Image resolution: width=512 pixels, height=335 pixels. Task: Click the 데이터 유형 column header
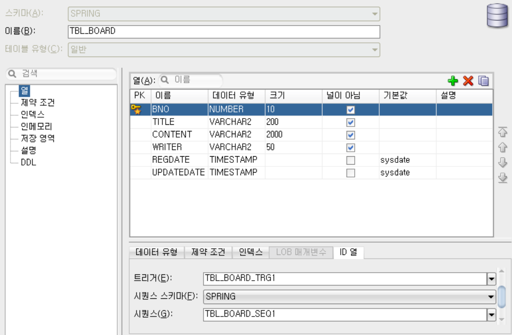coord(237,96)
